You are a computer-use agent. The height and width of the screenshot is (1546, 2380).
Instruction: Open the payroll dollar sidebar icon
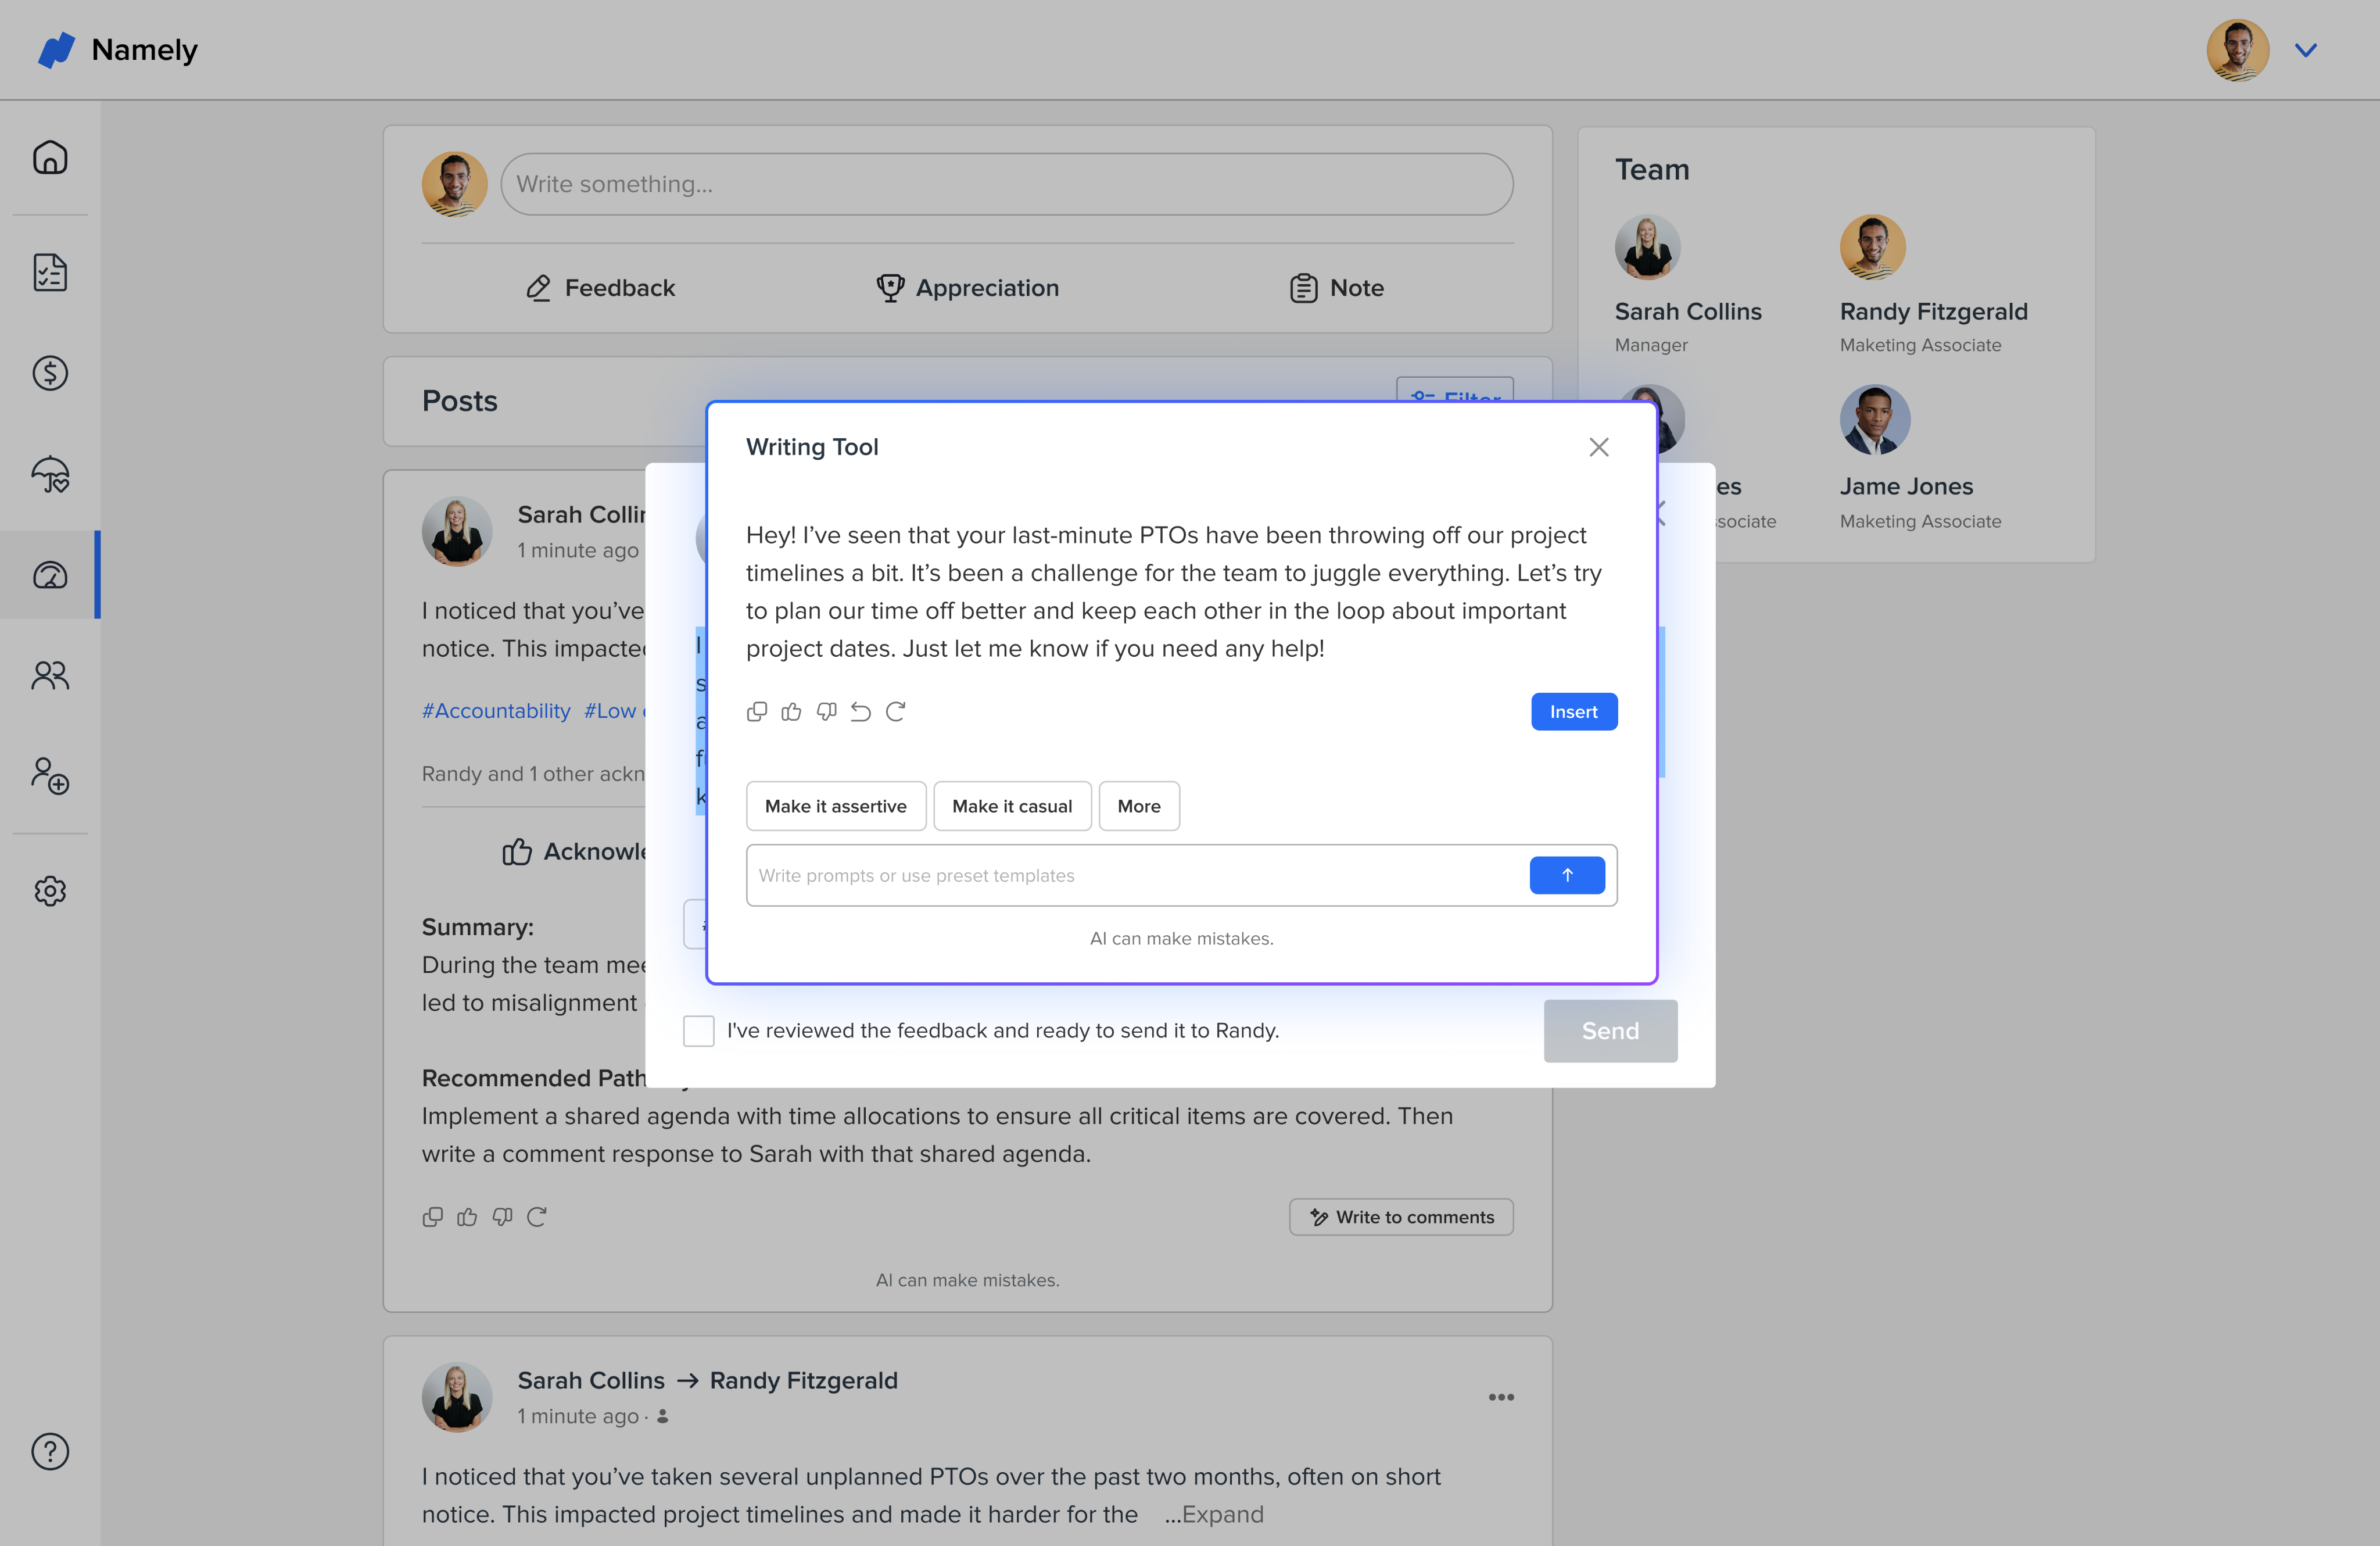pos(50,373)
